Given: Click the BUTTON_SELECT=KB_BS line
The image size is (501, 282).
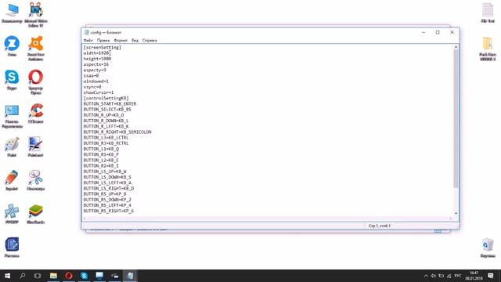Looking at the screenshot, I should (107, 110).
